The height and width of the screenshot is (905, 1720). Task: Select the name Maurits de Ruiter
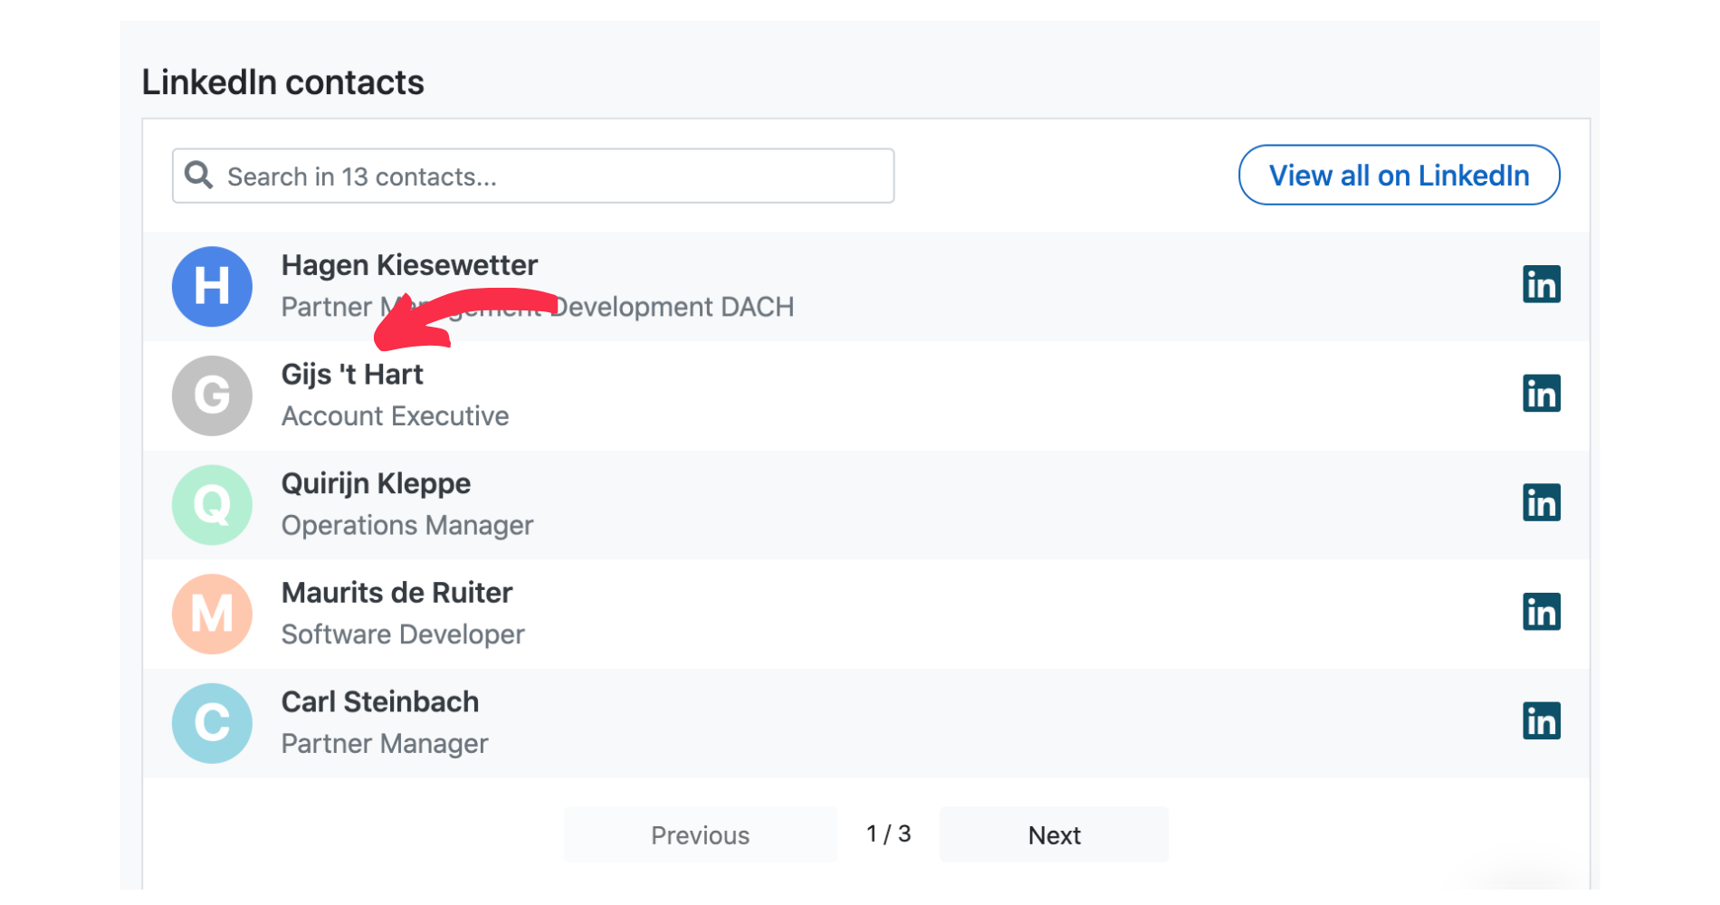click(397, 593)
